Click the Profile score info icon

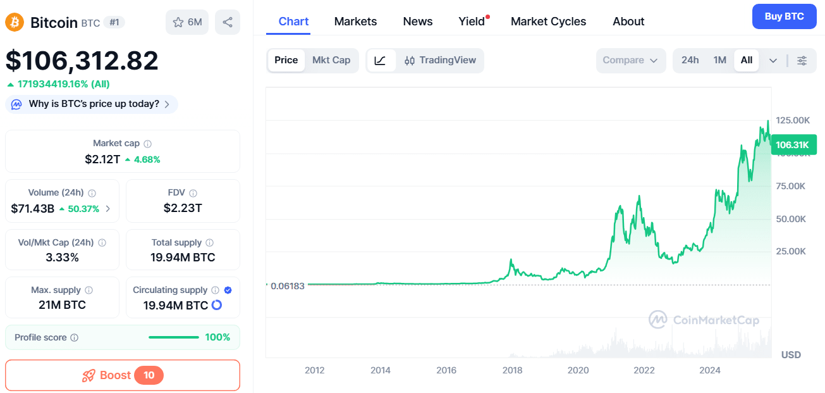click(x=75, y=338)
